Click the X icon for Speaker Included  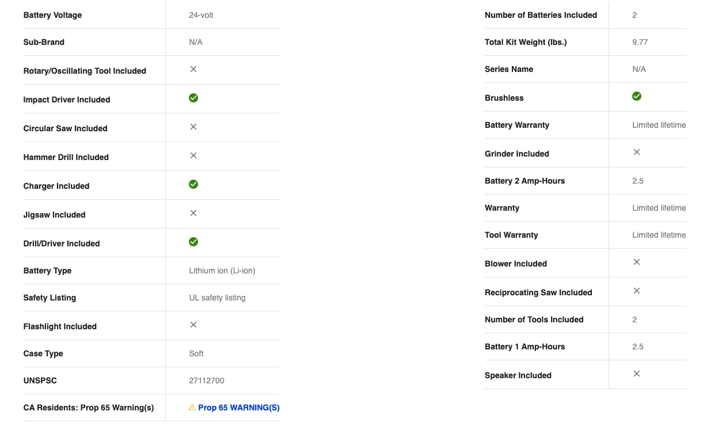coord(637,374)
